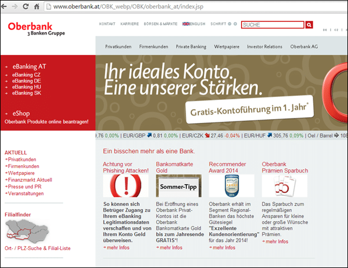348x268 pixels.
Task: Switch language via English flag icon
Action: tap(186, 24)
